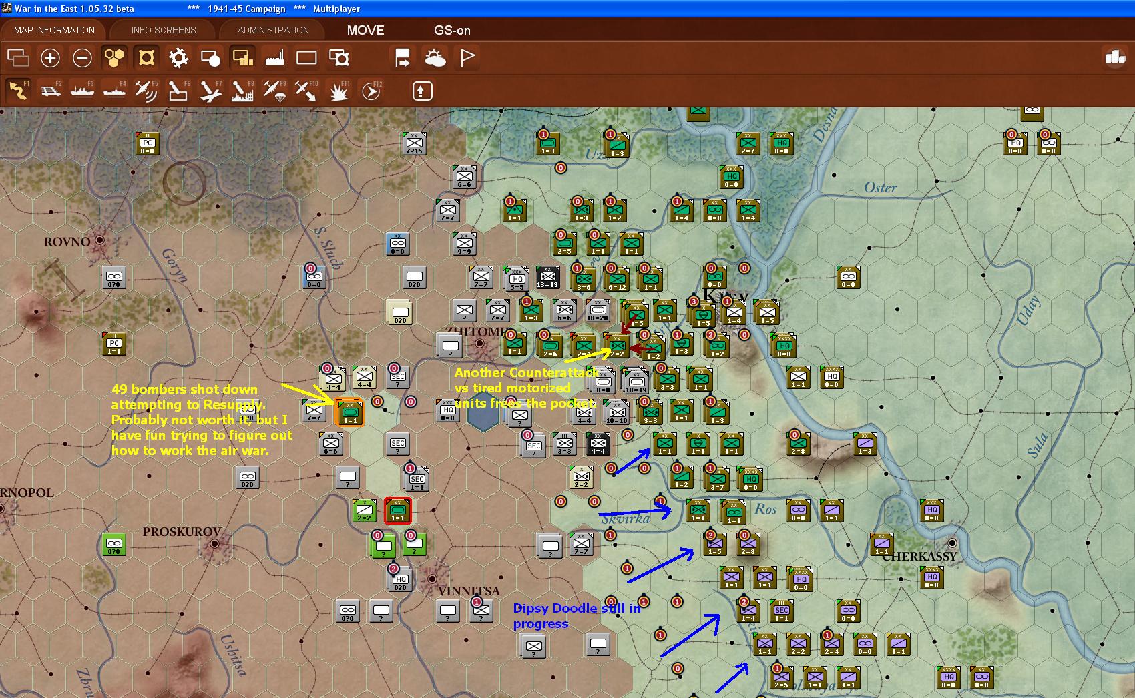Screen dimensions: 1135x698
Task: Toggle factory locations display icon
Action: pos(274,58)
